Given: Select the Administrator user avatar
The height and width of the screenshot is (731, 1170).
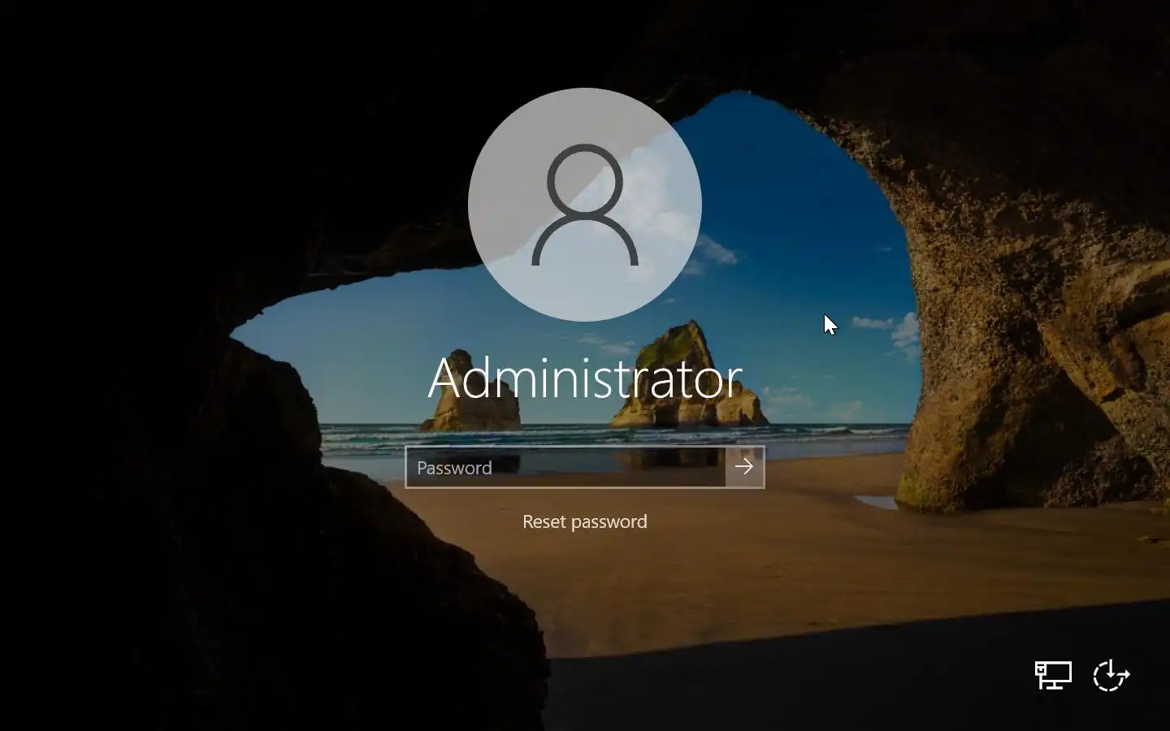Looking at the screenshot, I should tap(585, 205).
